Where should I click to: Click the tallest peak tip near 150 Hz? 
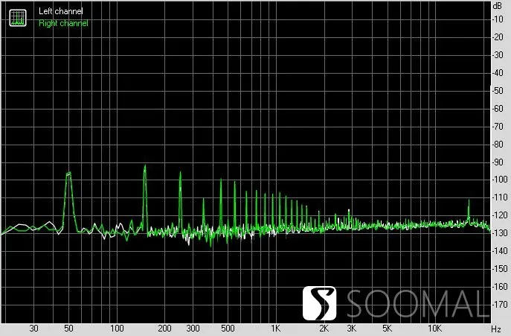point(145,166)
